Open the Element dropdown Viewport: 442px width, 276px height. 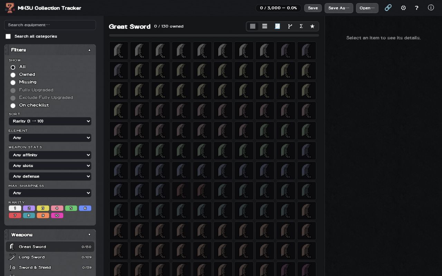click(50, 138)
